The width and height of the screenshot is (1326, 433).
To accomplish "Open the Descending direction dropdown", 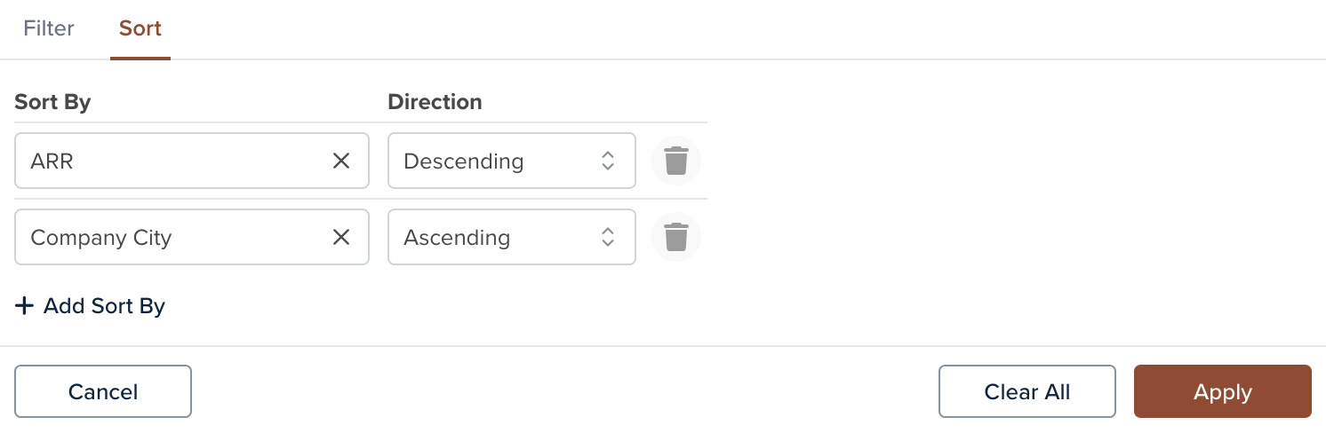I will [x=512, y=161].
